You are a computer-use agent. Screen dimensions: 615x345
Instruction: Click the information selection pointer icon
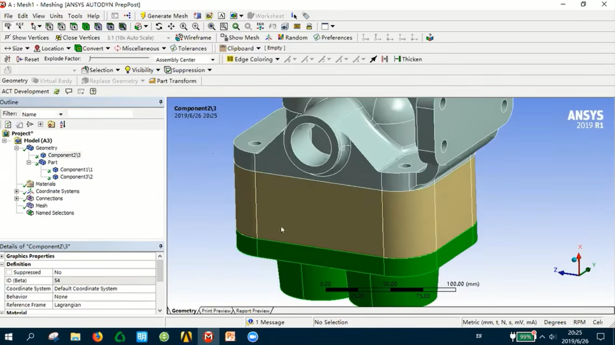[x=294, y=16]
